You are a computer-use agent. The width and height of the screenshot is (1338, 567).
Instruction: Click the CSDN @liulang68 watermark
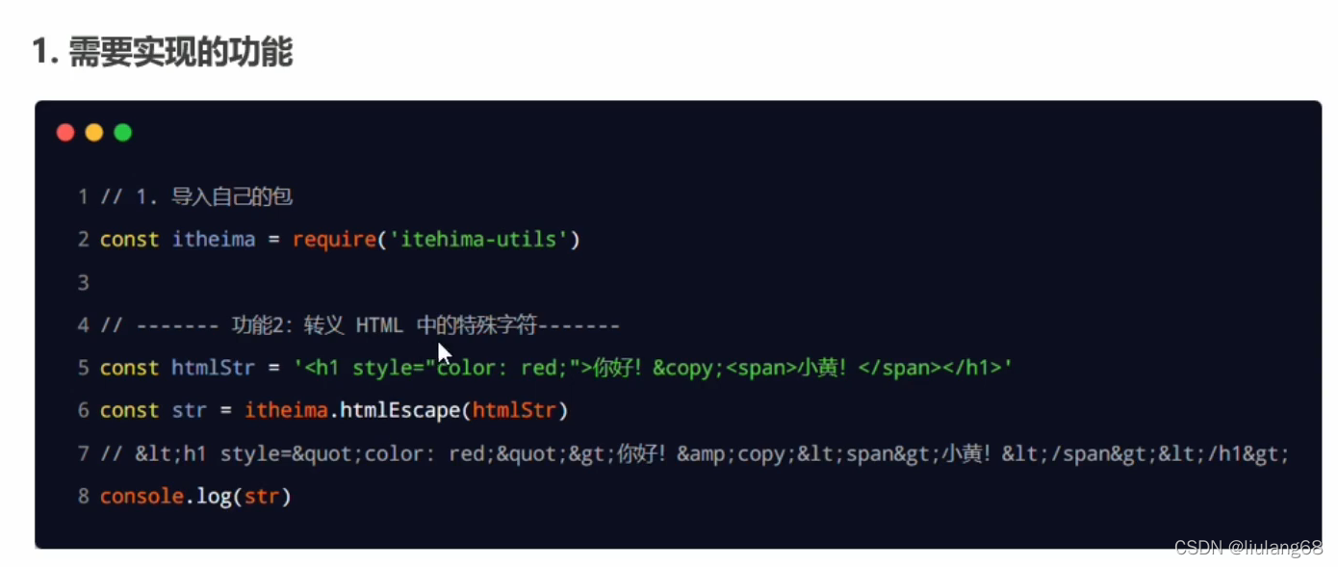tap(1248, 548)
